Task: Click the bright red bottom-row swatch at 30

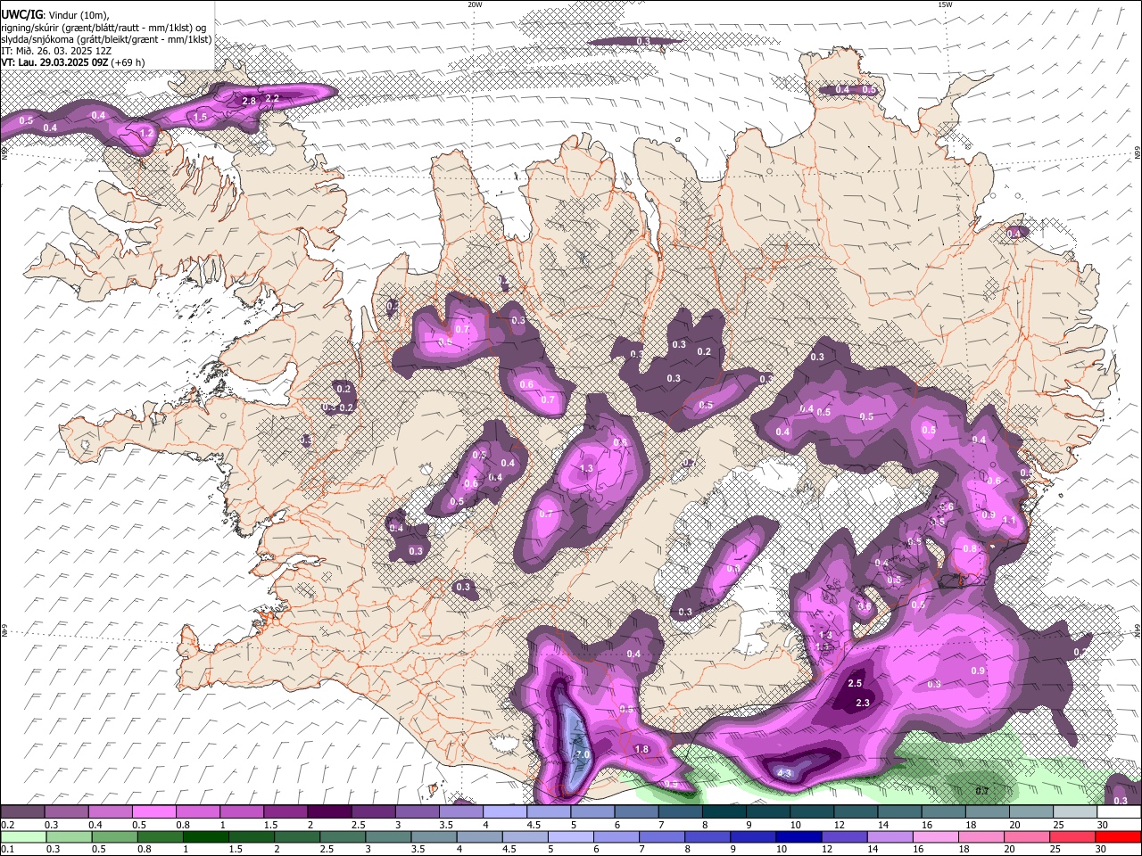Action: (x=1118, y=836)
